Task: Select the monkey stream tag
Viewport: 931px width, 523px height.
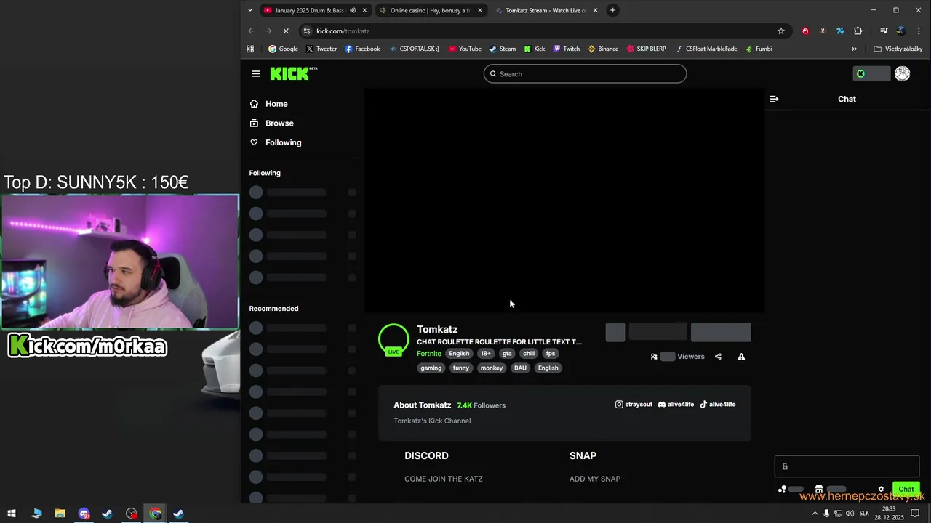Action: 492,368
